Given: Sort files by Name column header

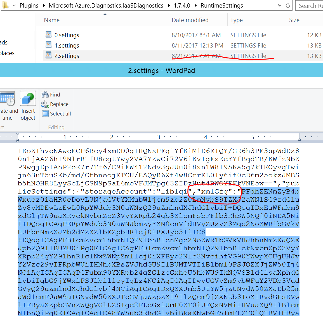Looking at the screenshot, I should point(52,20).
